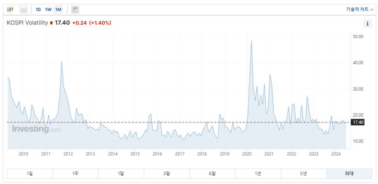Switch to candlestick chart type
The image size is (378, 184).
coord(10,10)
